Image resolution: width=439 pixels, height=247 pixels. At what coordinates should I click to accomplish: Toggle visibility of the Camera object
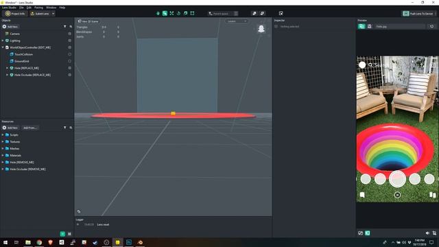pos(70,34)
